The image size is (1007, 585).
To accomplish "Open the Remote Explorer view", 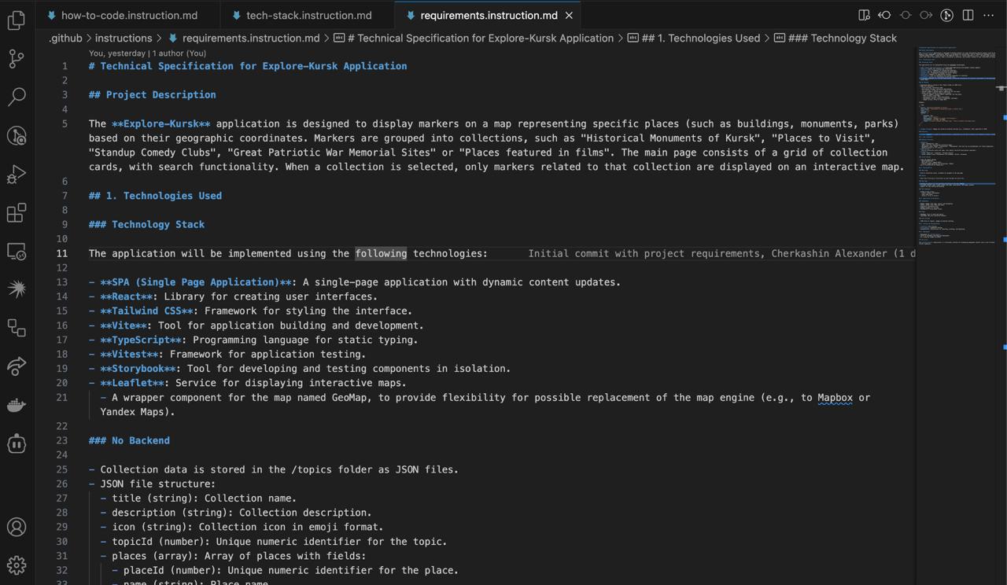I will point(17,251).
